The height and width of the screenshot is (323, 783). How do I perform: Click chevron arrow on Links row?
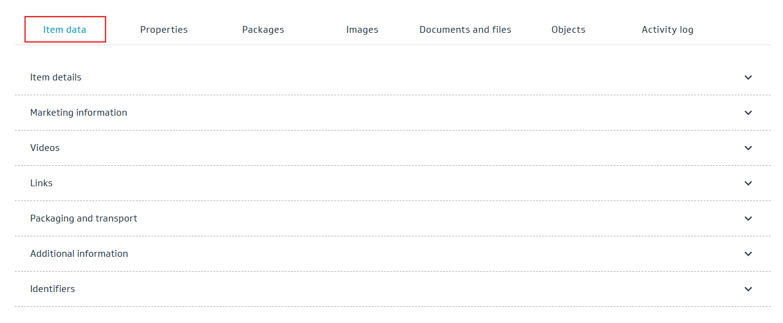pyautogui.click(x=748, y=183)
